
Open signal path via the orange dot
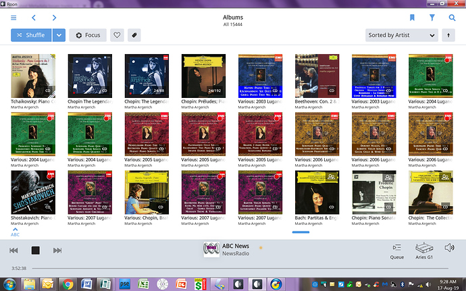click(261, 248)
